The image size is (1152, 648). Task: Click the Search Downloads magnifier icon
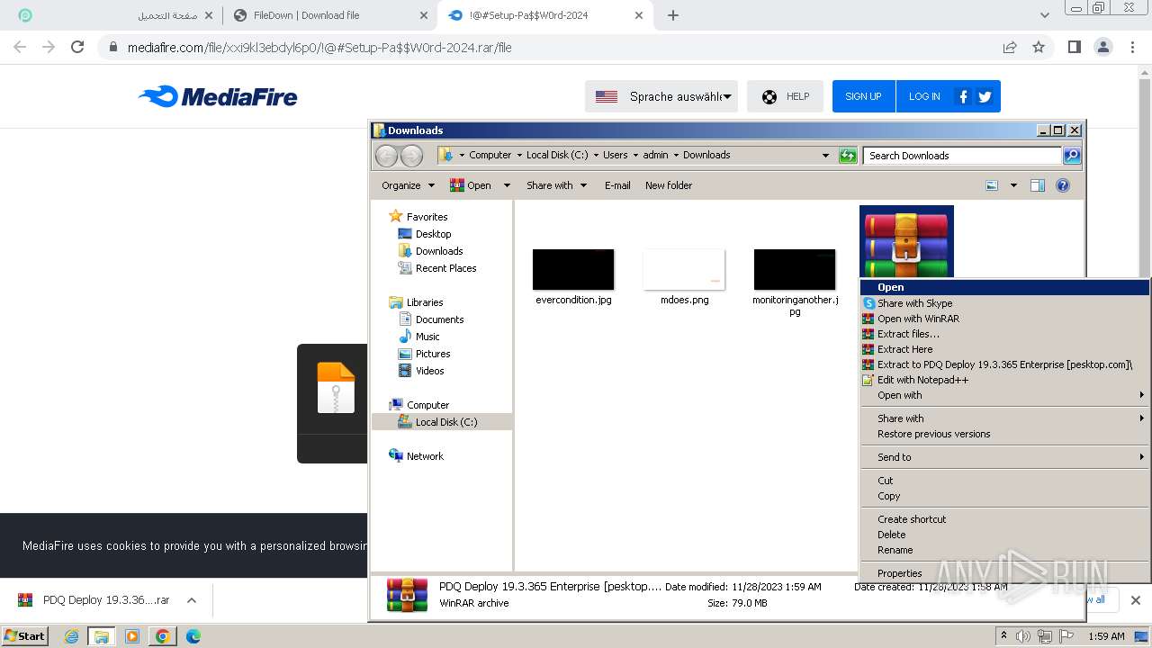click(1072, 156)
